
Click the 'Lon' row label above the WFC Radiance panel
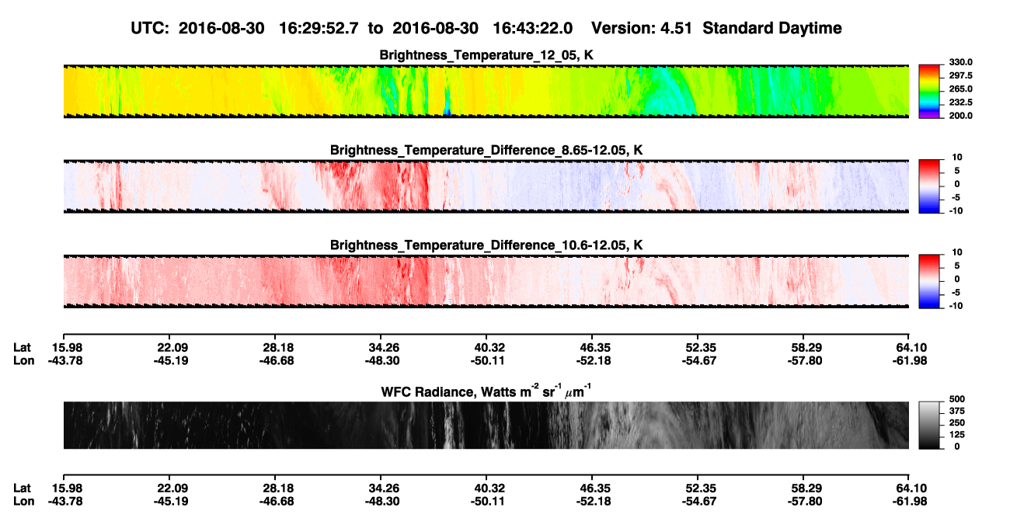[23, 360]
